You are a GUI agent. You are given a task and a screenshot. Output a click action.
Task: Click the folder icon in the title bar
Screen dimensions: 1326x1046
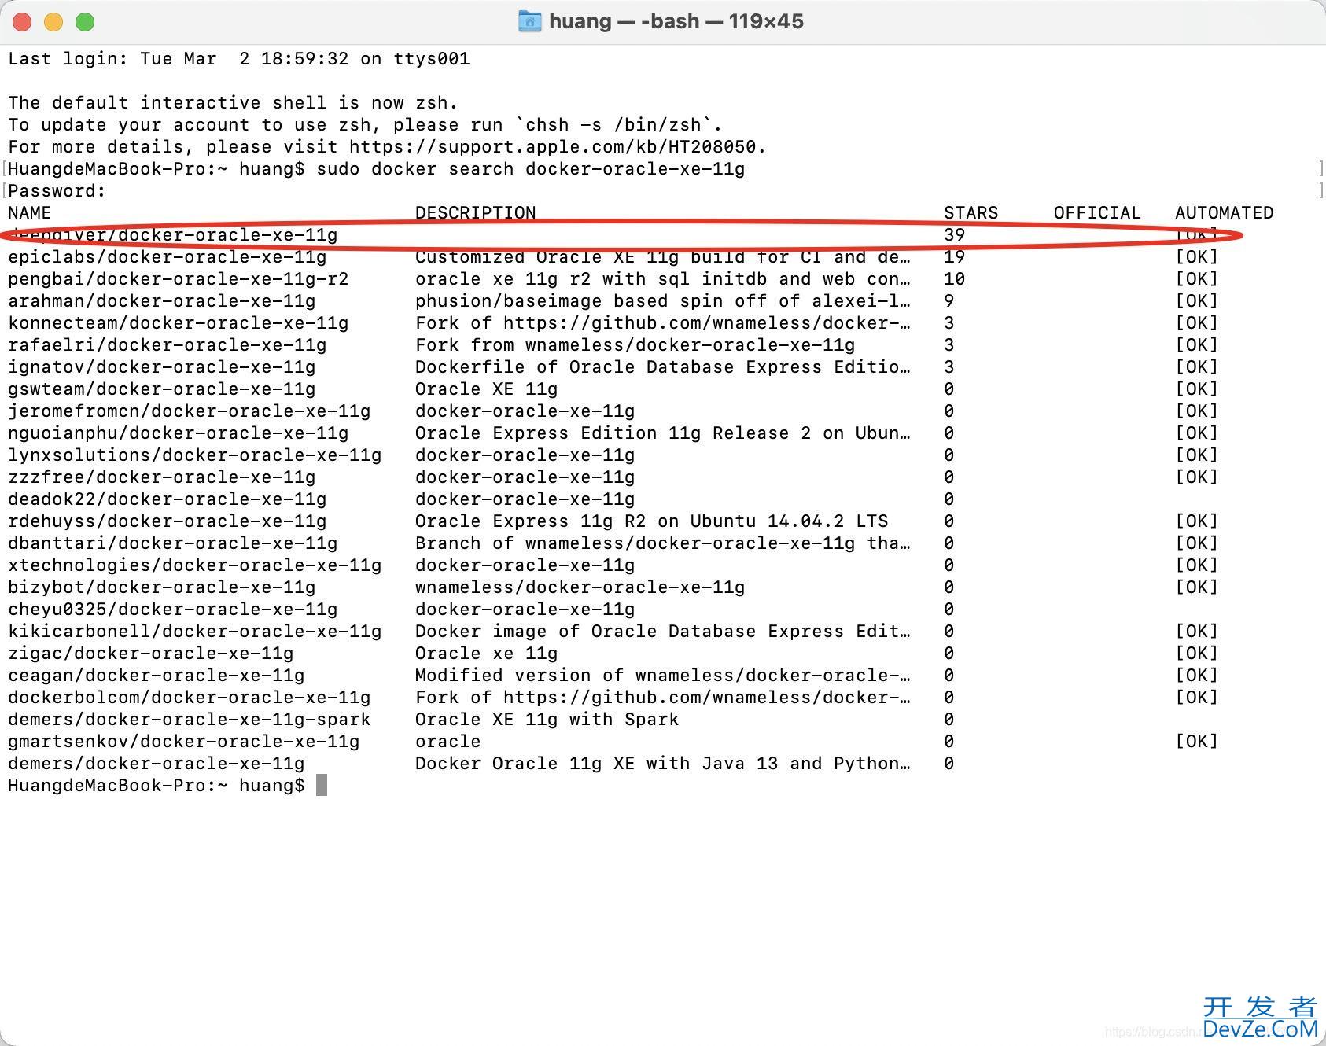pos(530,21)
